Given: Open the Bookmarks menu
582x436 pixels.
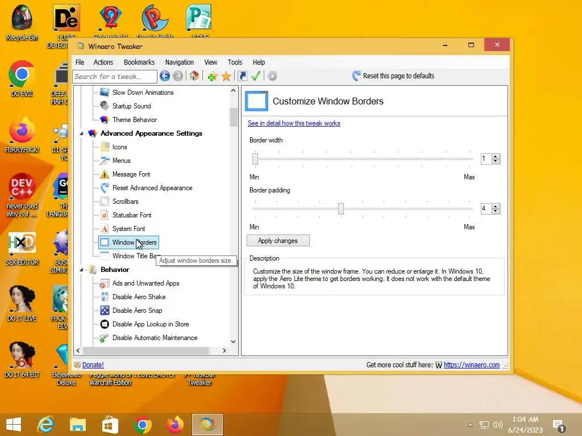Looking at the screenshot, I should [139, 62].
